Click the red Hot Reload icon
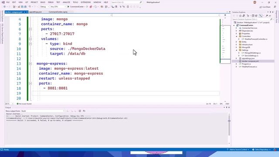This screenshot has height=157, width=279. point(91,7)
